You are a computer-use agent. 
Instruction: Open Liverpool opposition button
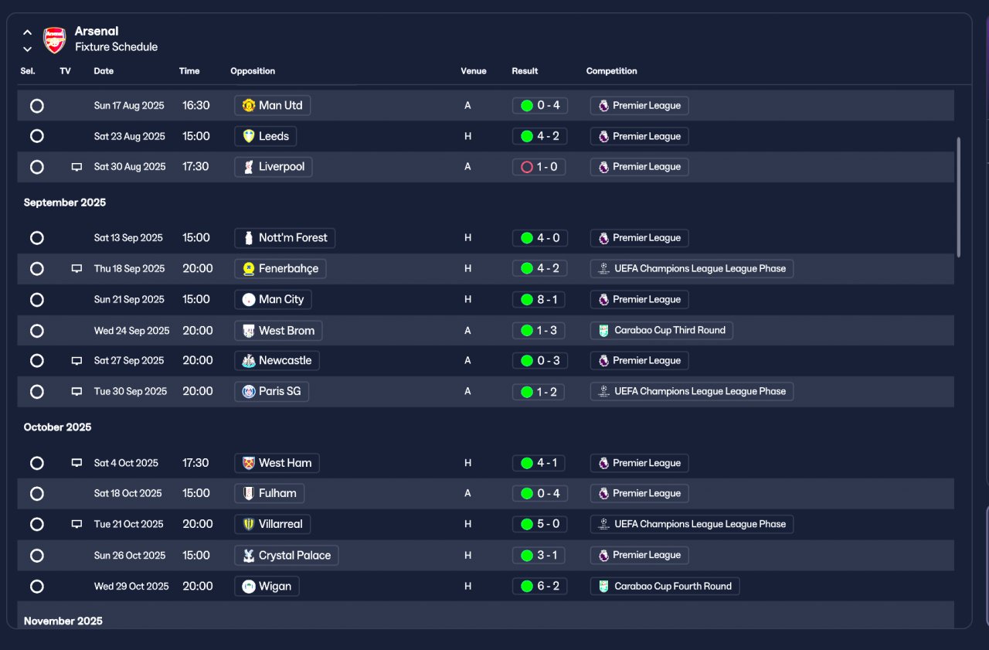tap(274, 167)
